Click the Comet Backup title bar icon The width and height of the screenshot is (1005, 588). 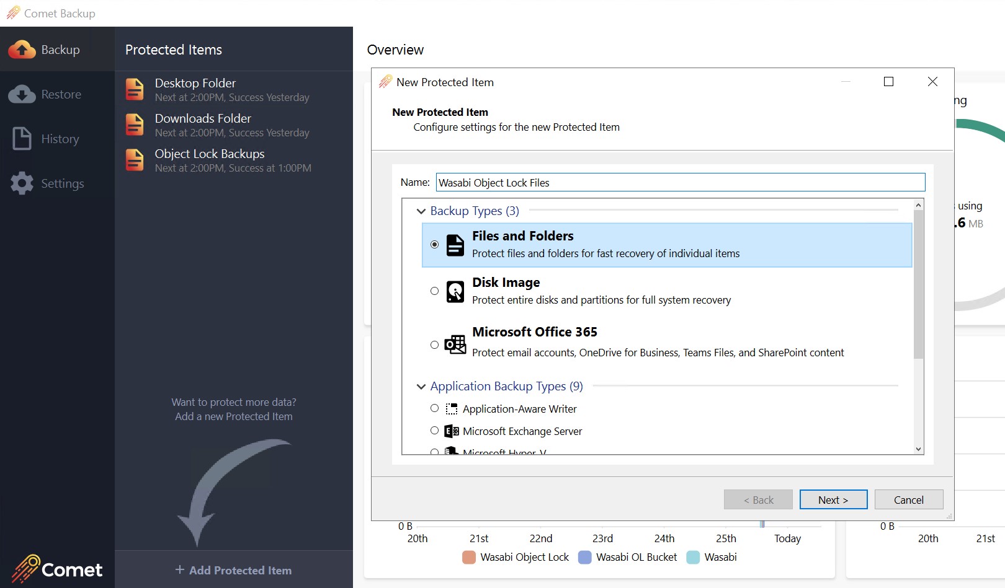click(x=13, y=13)
